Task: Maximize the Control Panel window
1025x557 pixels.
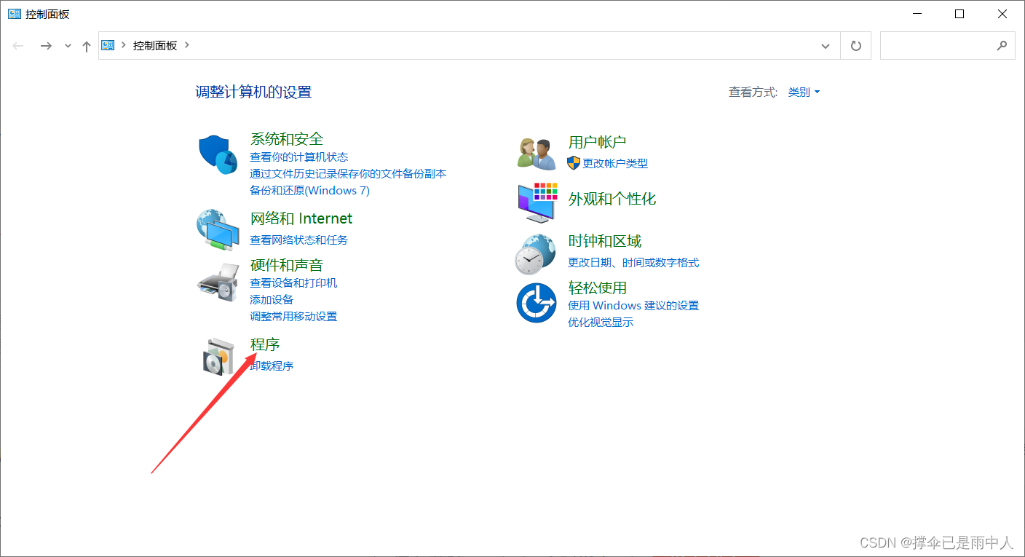Action: click(x=959, y=14)
